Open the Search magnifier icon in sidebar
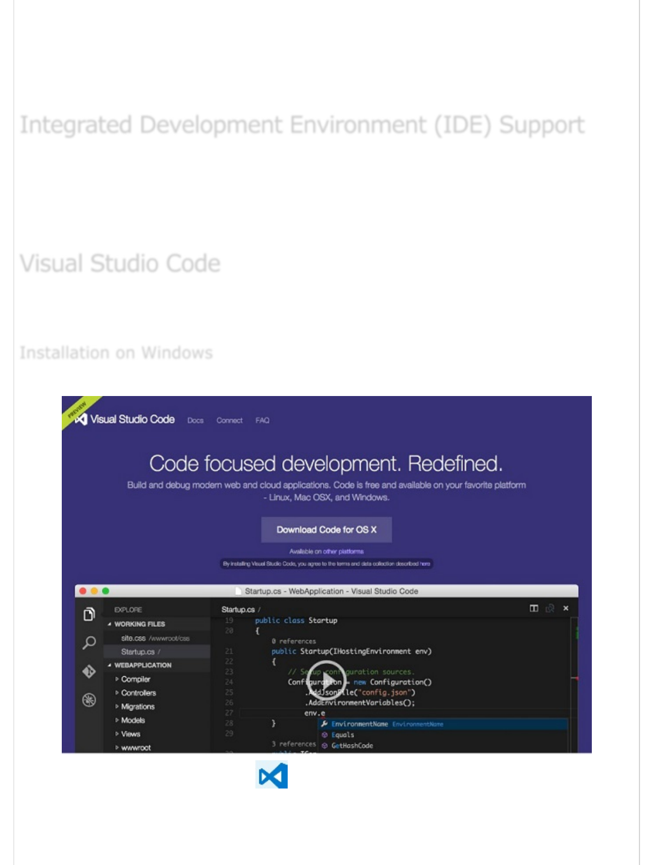Screen dimensions: 653x865 pos(89,643)
